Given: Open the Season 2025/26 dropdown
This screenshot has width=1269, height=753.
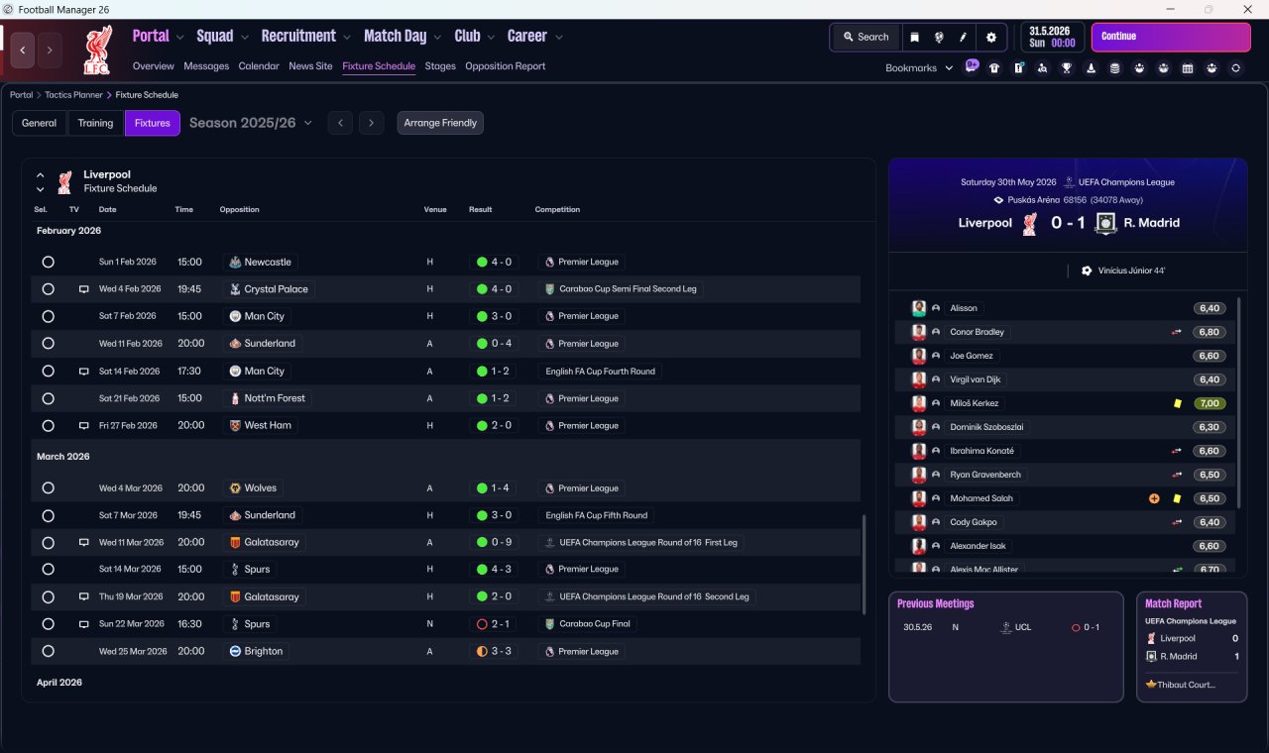Looking at the screenshot, I should [x=251, y=123].
